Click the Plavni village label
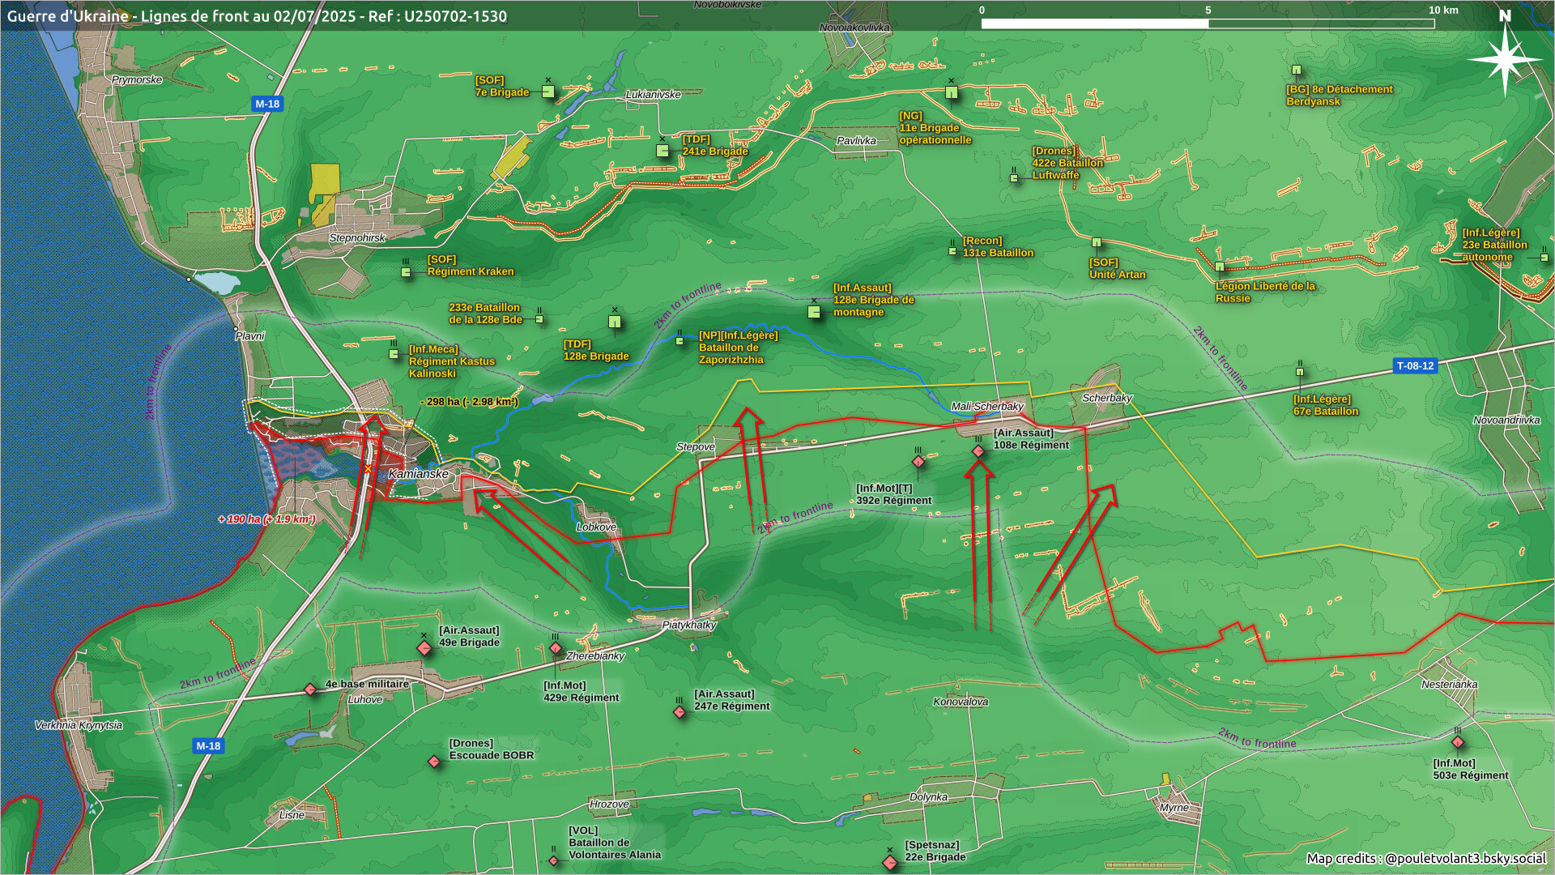Viewport: 1555px width, 875px height. pyautogui.click(x=250, y=335)
